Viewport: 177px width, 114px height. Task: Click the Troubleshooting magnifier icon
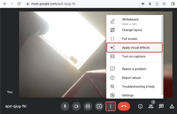(112, 87)
